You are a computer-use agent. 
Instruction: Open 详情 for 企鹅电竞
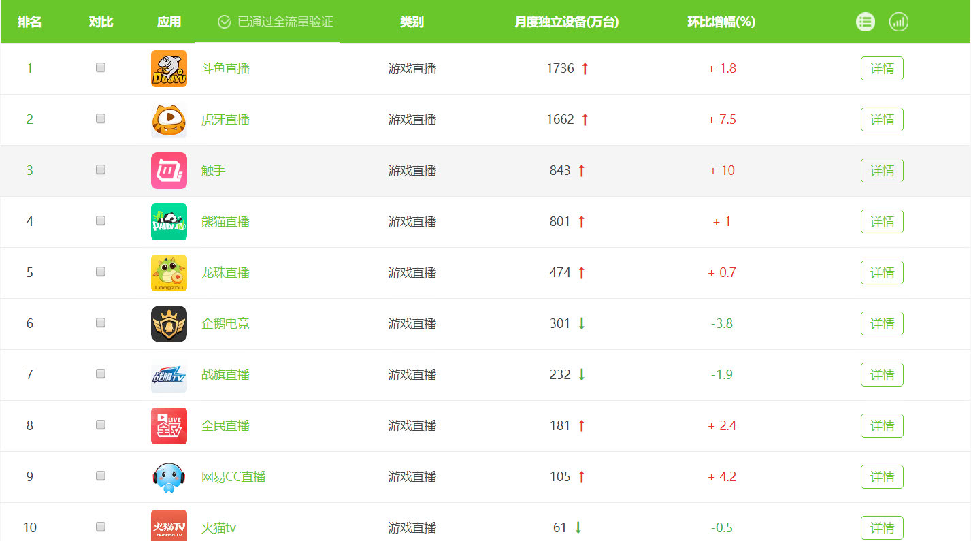(882, 324)
